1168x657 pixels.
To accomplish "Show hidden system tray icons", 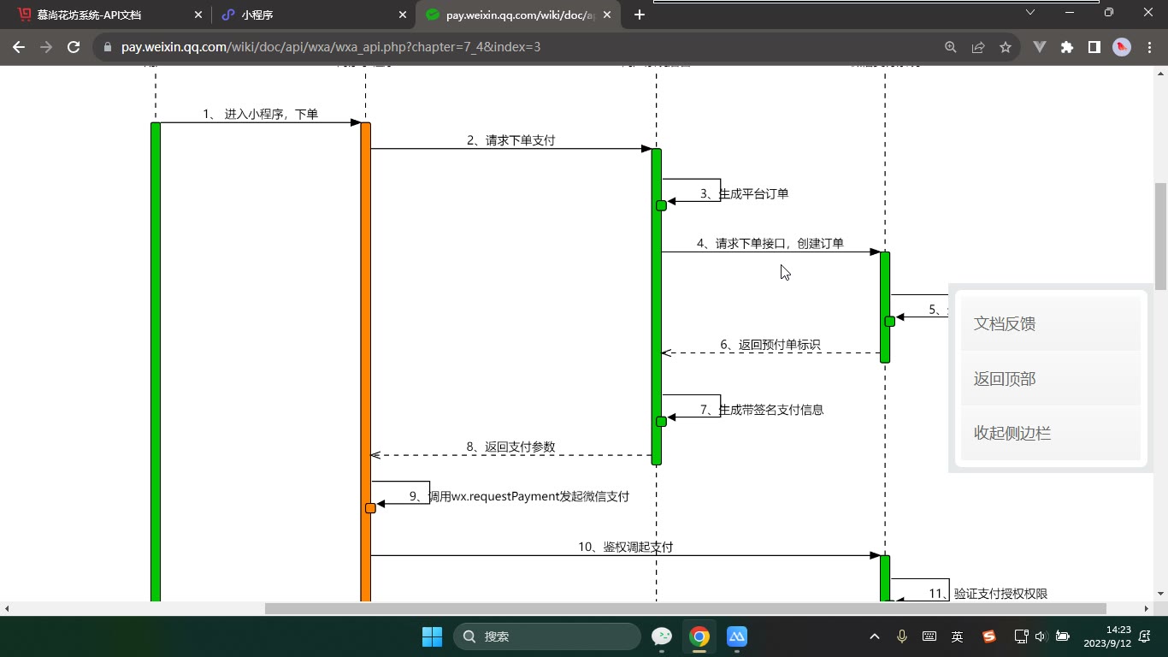I will (x=875, y=636).
